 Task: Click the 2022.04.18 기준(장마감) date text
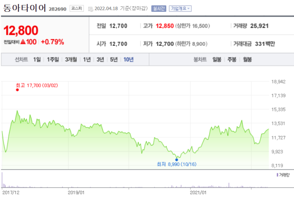coord(121,9)
